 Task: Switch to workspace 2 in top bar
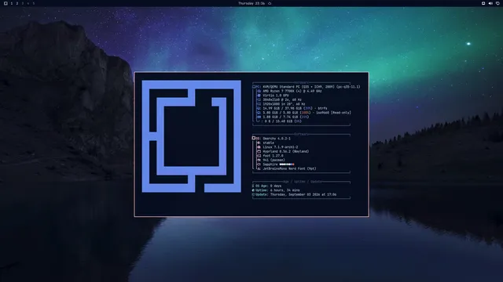tap(17, 3)
